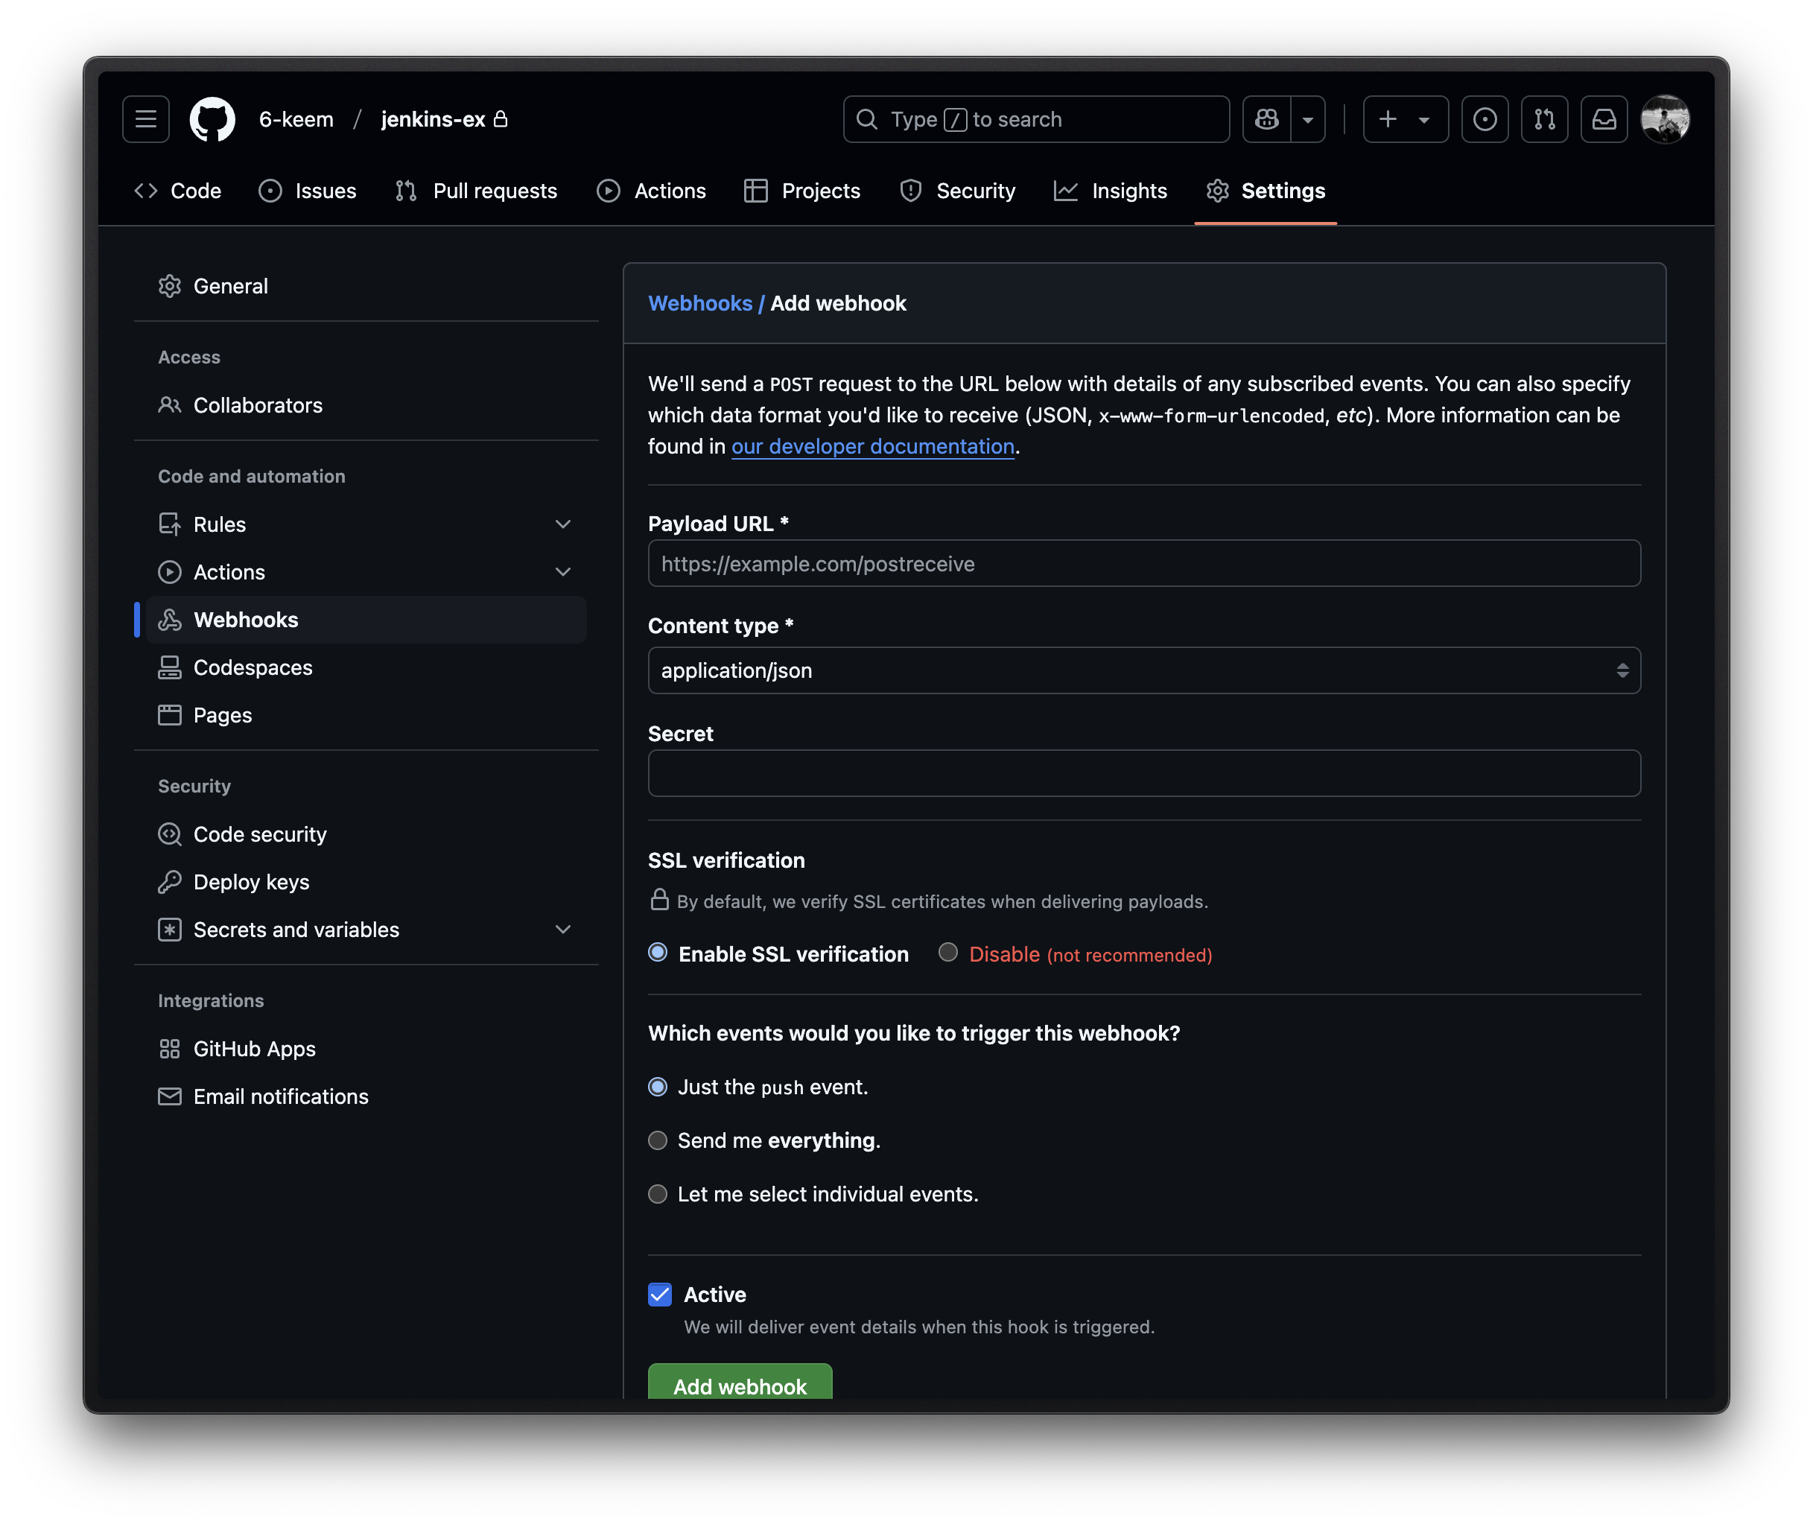The height and width of the screenshot is (1524, 1813).
Task: Focus the Secret input field
Action: click(x=1143, y=773)
